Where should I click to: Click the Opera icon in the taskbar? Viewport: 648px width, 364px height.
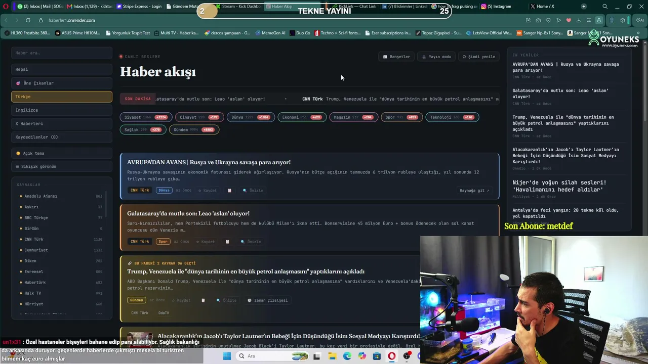[392, 356]
